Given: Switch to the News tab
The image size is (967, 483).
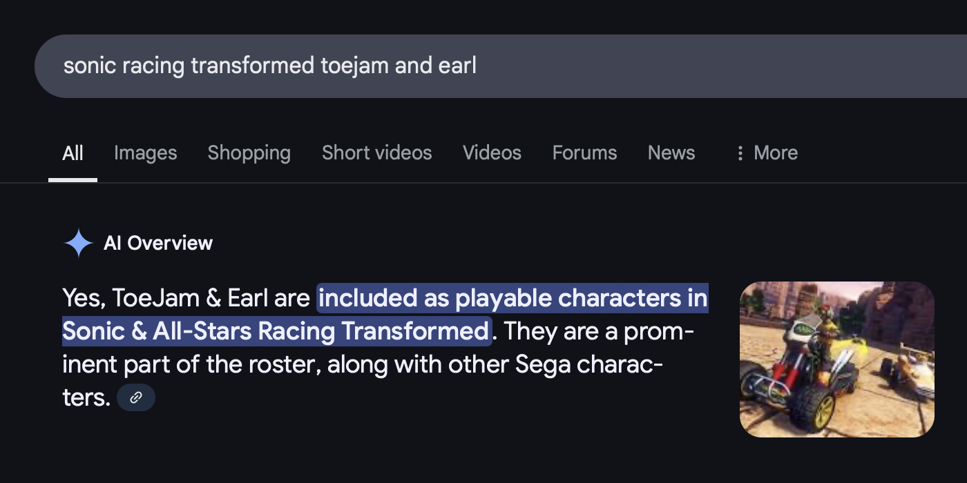Looking at the screenshot, I should (x=671, y=152).
